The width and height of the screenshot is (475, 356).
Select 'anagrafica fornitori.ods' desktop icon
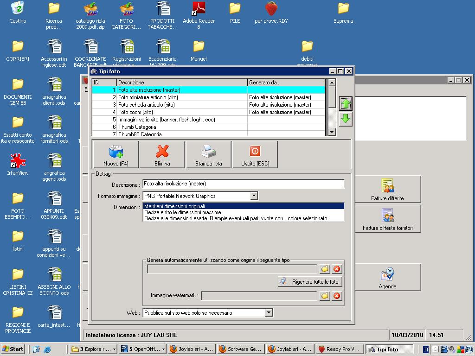[x=54, y=129]
